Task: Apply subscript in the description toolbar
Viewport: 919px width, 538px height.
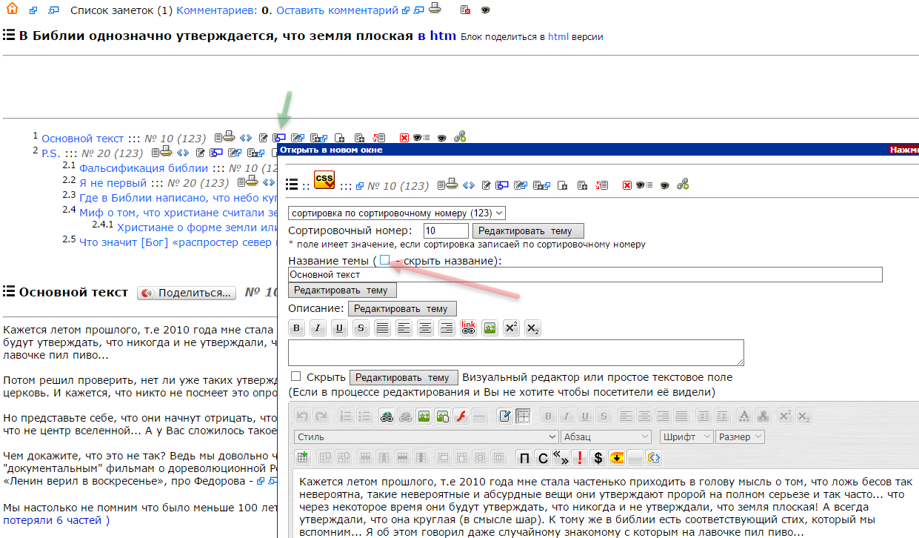Action: point(532,328)
